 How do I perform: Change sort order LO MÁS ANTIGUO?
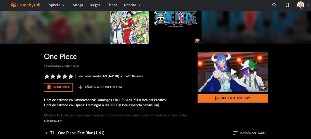tap(250, 133)
